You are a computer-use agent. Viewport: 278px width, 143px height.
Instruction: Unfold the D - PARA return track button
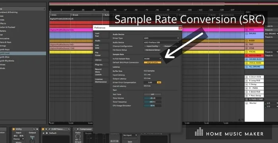[x=247, y=88]
